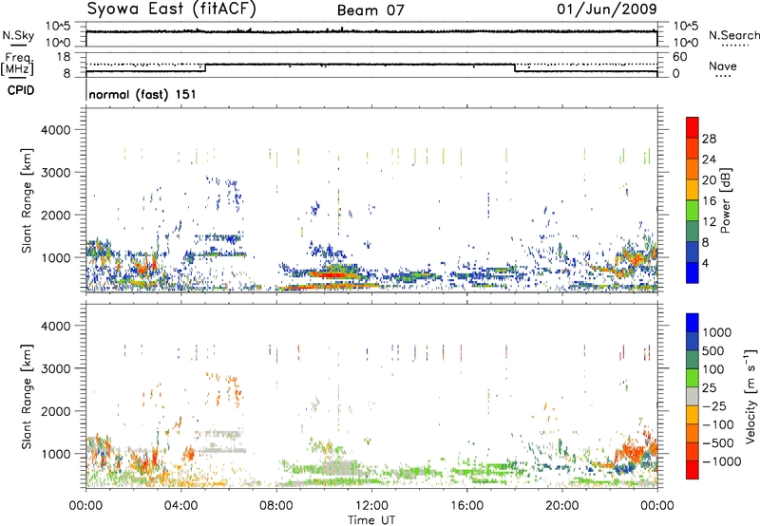This screenshot has width=760, height=526.
Task: Click the "Freq. [MHz]" axis label
Action: [x=17, y=64]
